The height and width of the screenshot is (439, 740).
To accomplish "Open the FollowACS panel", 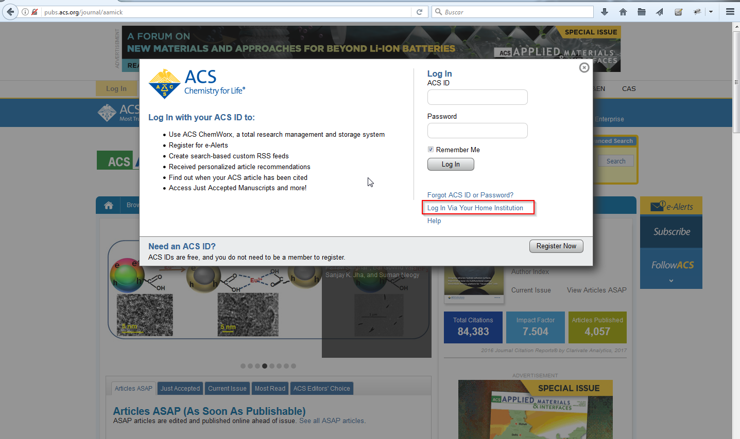I will 672,268.
